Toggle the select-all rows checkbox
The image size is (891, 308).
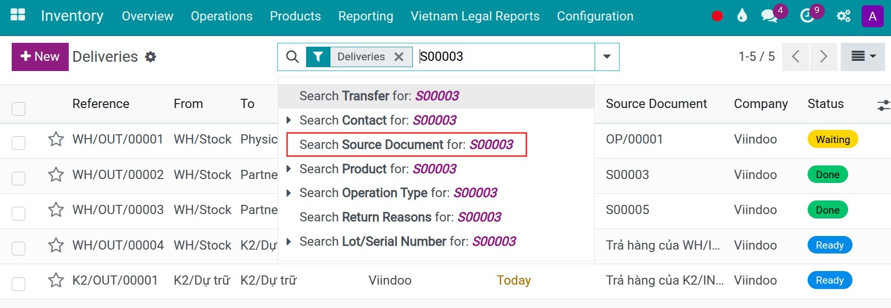19,109
